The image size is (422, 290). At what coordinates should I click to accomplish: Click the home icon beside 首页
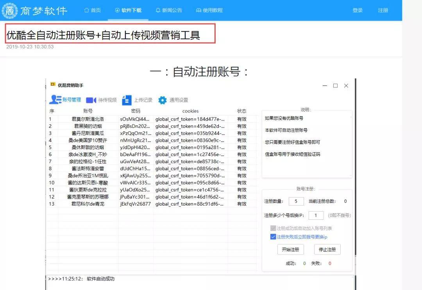pos(87,10)
